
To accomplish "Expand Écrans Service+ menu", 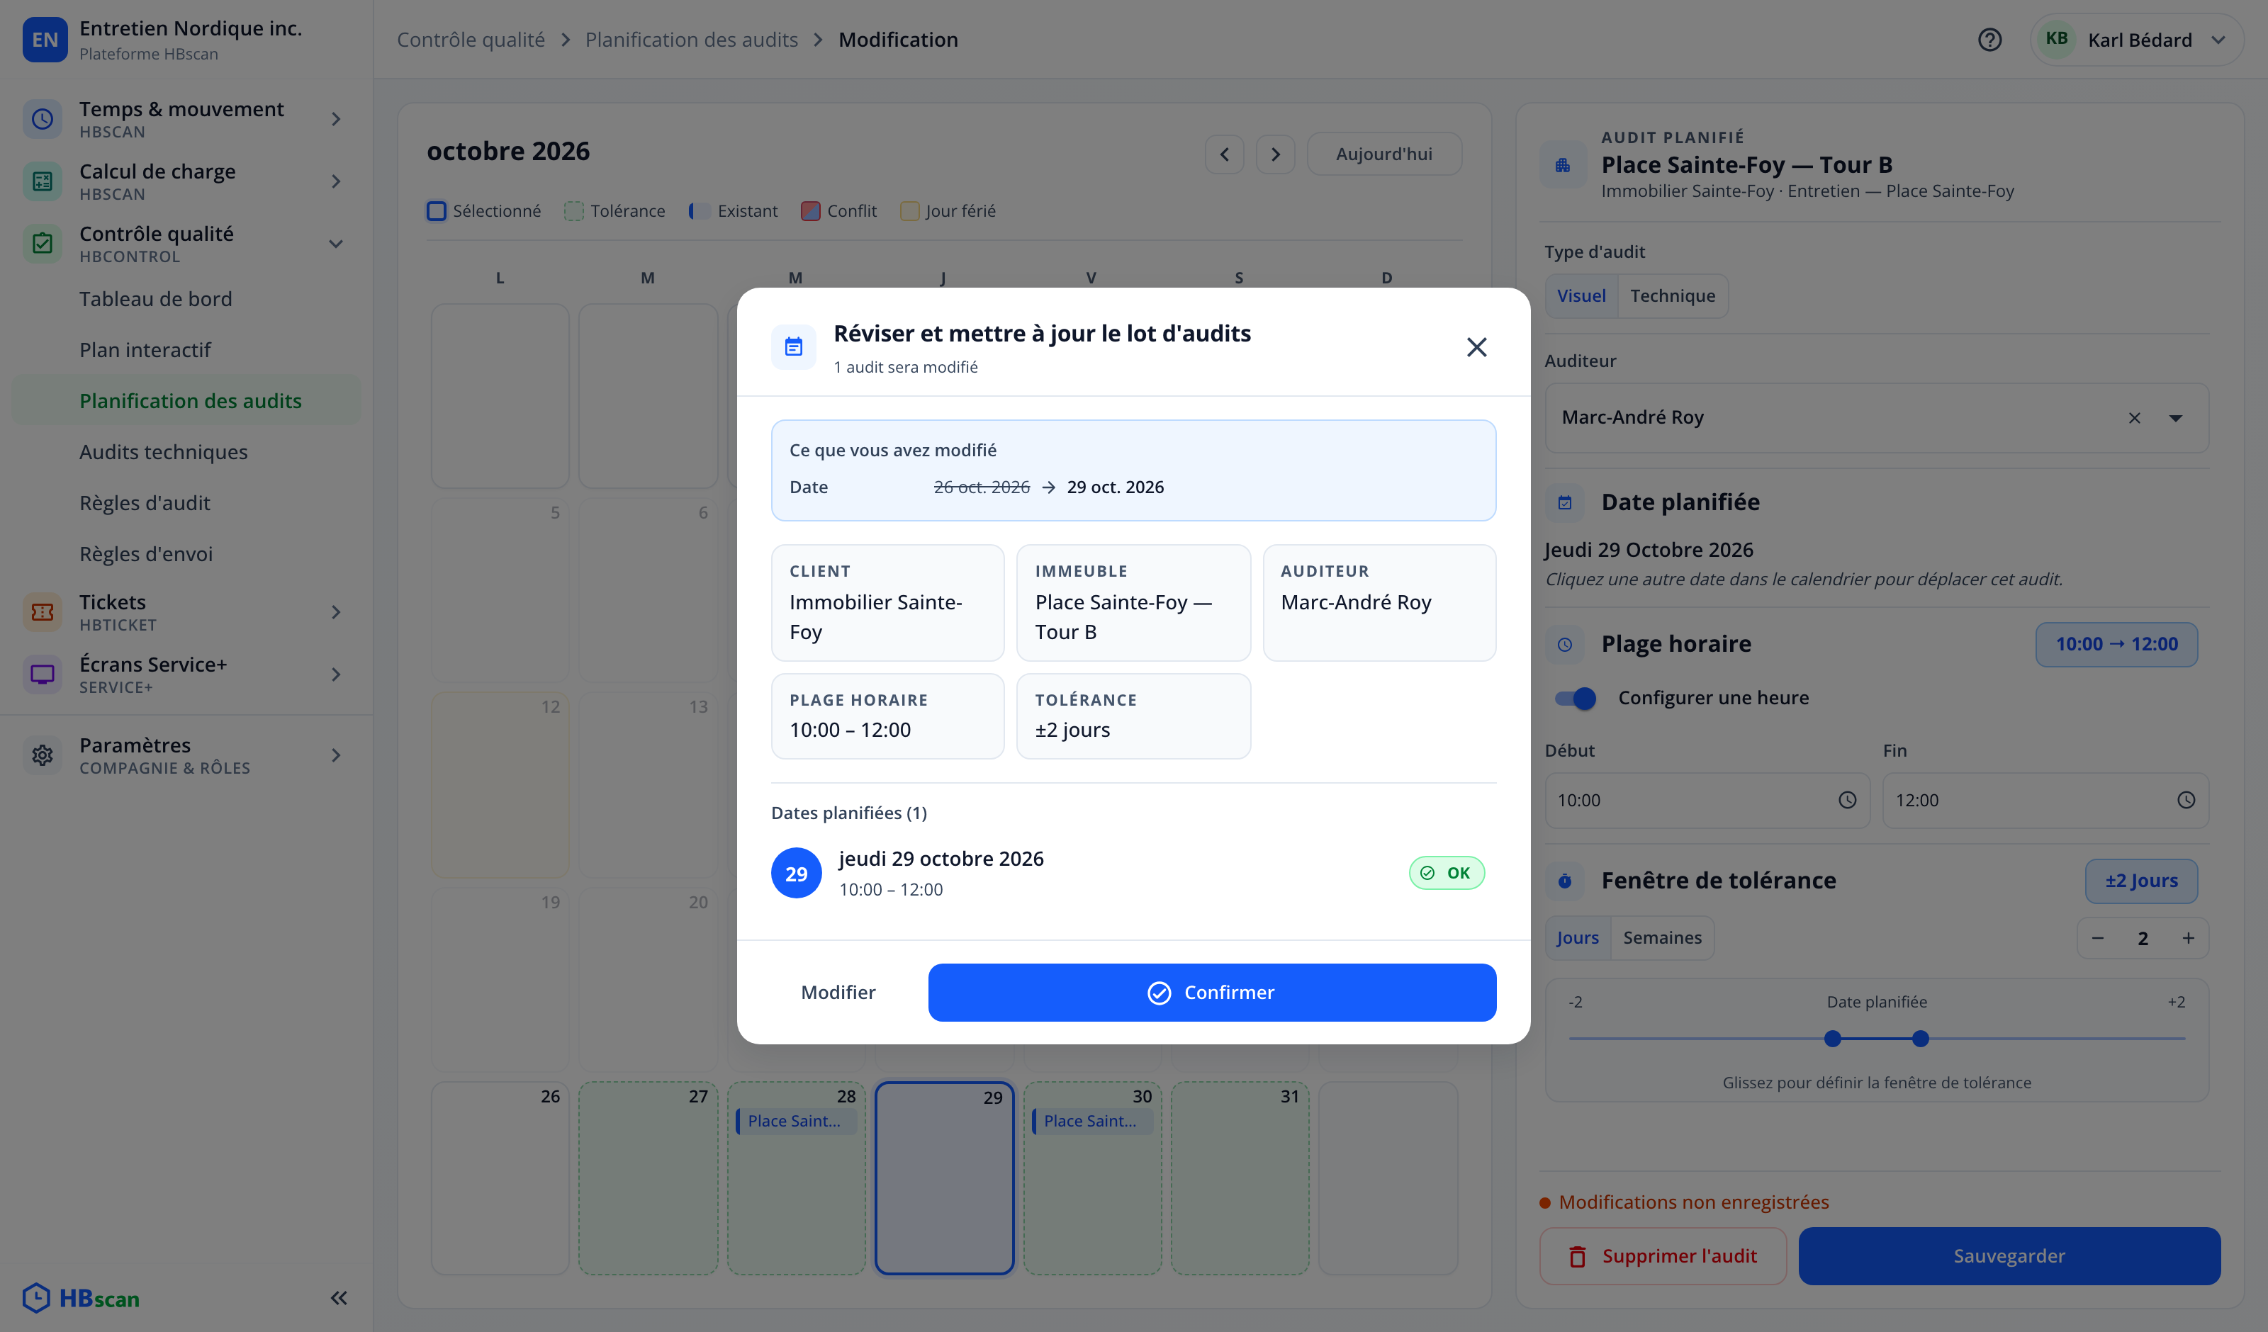I will (x=186, y=674).
